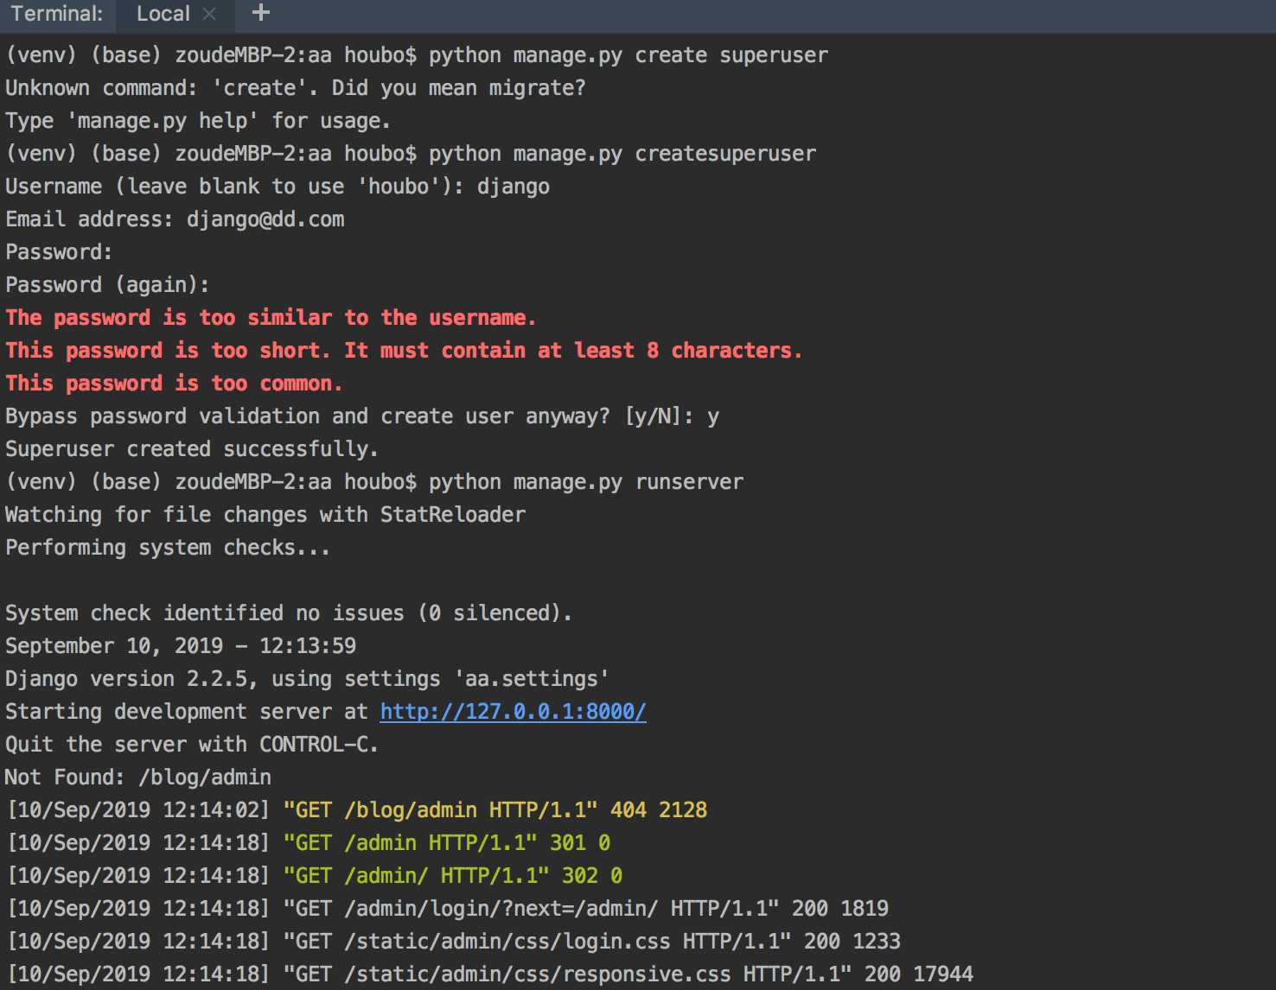
Task: Click the 'Not Found: /blog/admin' line
Action: (138, 777)
